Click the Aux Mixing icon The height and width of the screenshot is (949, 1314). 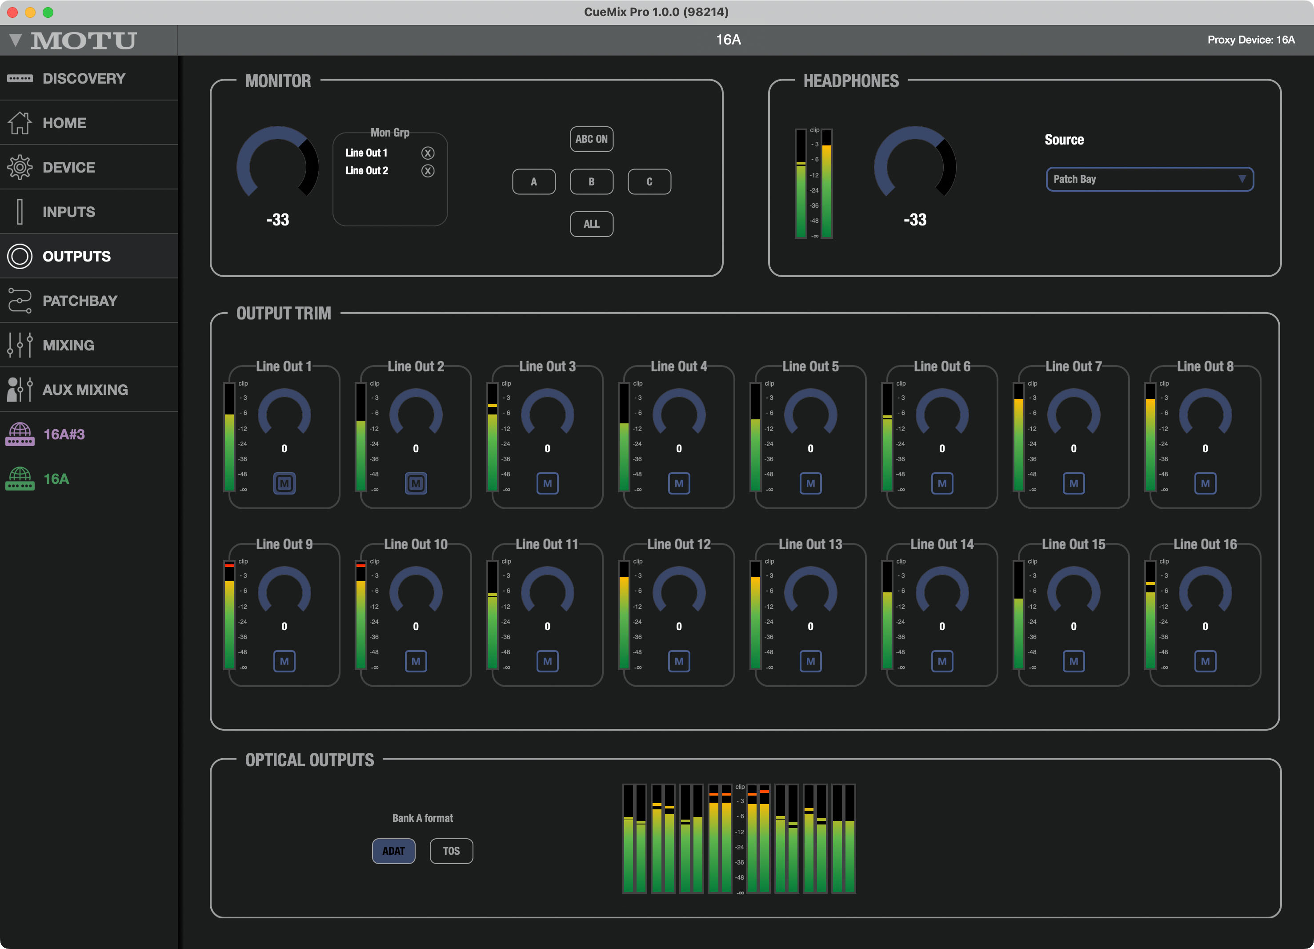point(20,390)
